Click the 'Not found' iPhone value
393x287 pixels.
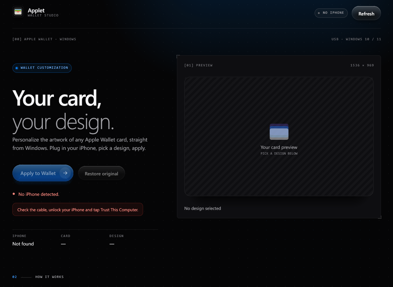tap(23, 244)
